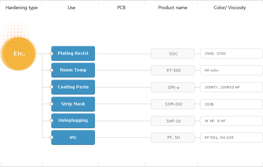Choose the Holeplugging box

[73, 121]
